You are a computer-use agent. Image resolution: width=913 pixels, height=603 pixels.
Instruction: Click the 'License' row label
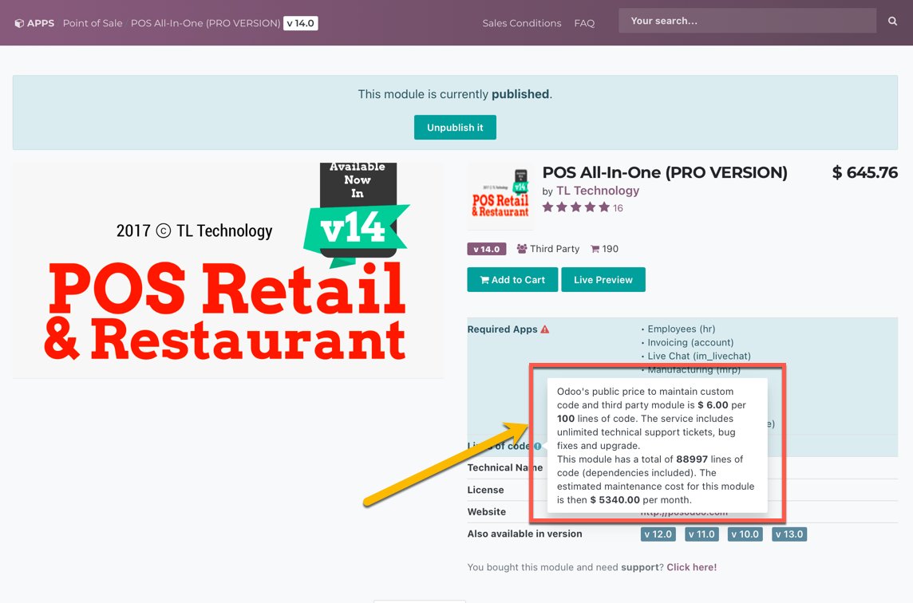tap(485, 490)
